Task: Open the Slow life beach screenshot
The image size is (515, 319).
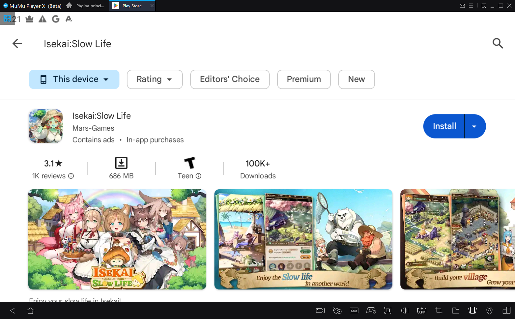Action: 303,239
